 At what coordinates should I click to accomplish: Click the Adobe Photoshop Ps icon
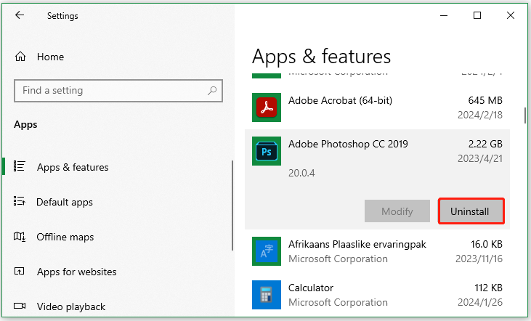[267, 151]
